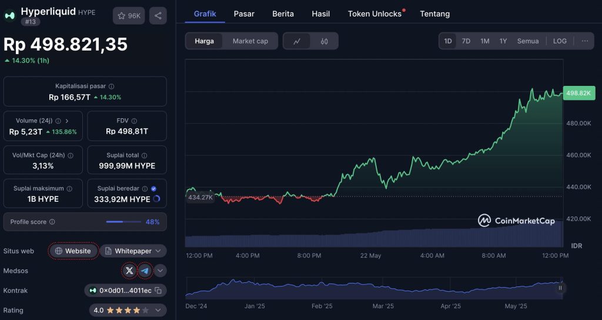Click the contract address 0×0d01...4011ec
602x320 pixels.
(125, 291)
